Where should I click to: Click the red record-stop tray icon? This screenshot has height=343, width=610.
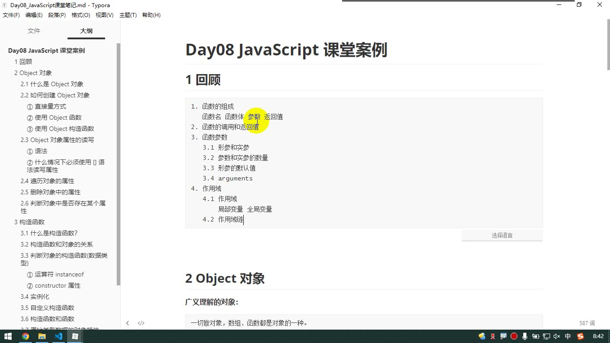(514, 336)
